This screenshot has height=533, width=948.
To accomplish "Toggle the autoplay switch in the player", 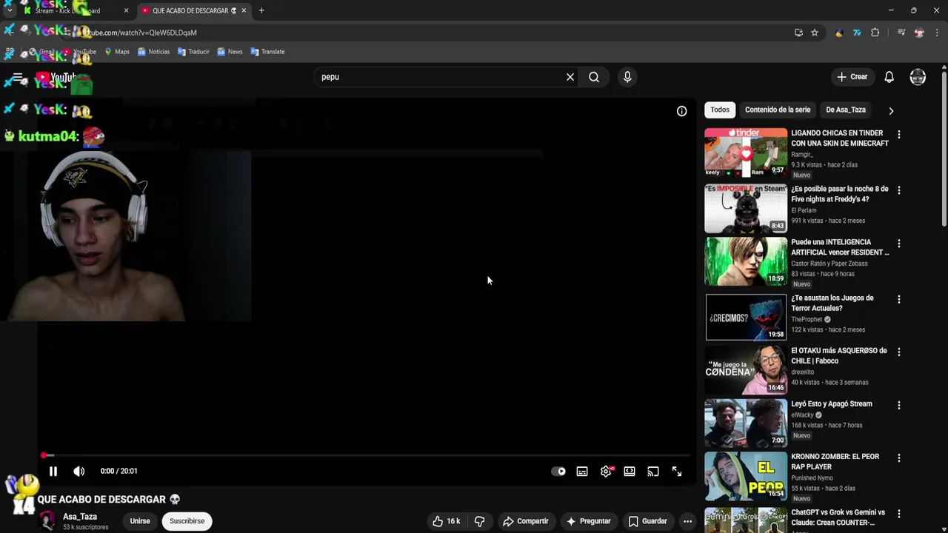I will [x=558, y=472].
